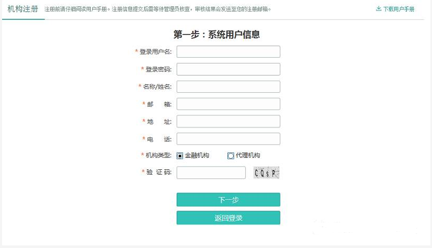Click the 验证码 input field

211,172
